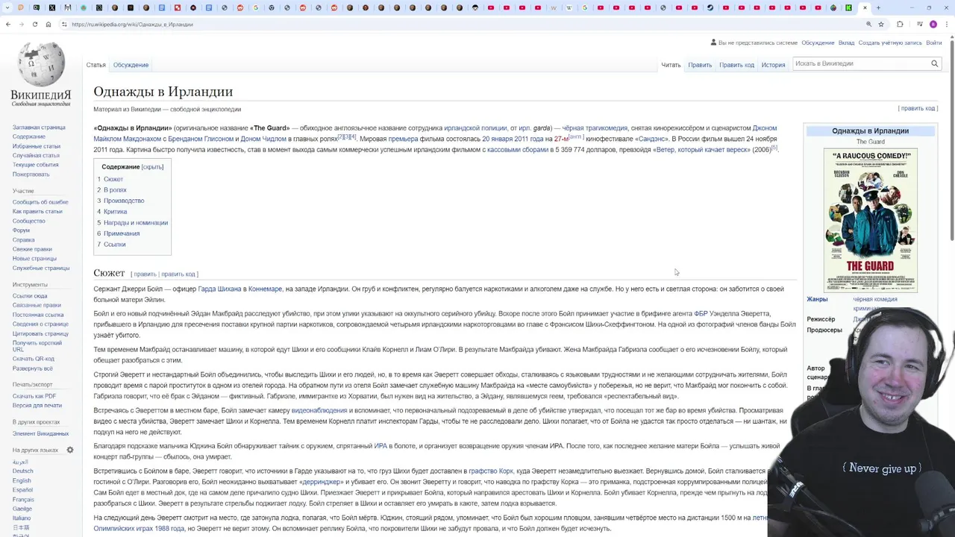
Task: Click the Wikipedia globe logo
Action: coord(41,65)
